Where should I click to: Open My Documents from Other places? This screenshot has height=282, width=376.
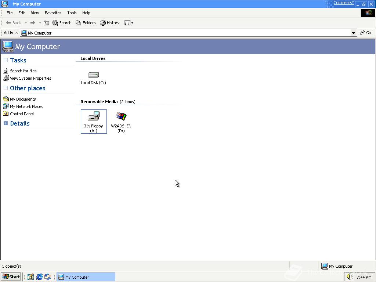coord(23,99)
